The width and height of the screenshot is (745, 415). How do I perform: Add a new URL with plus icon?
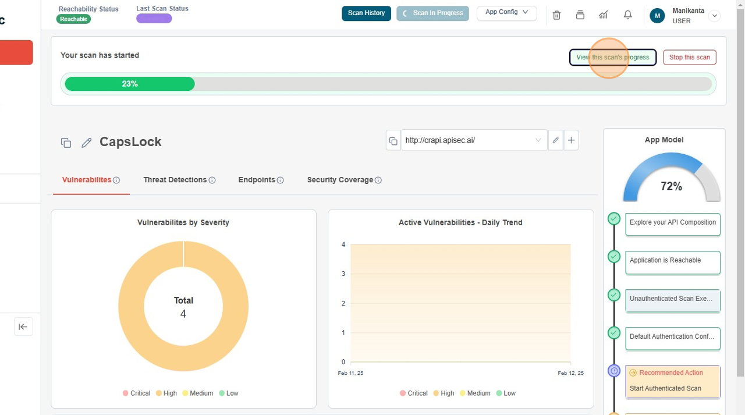[x=571, y=140]
